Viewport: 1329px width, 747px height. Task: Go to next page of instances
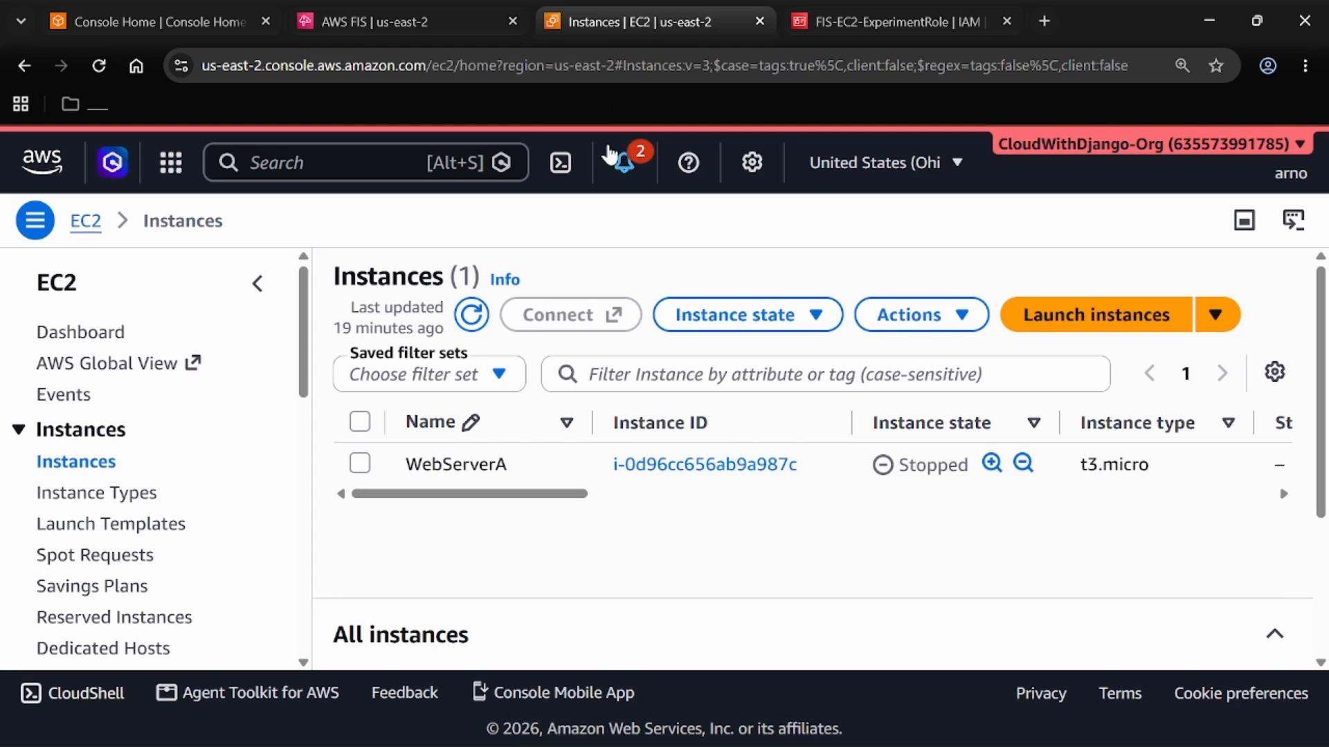[x=1222, y=373]
